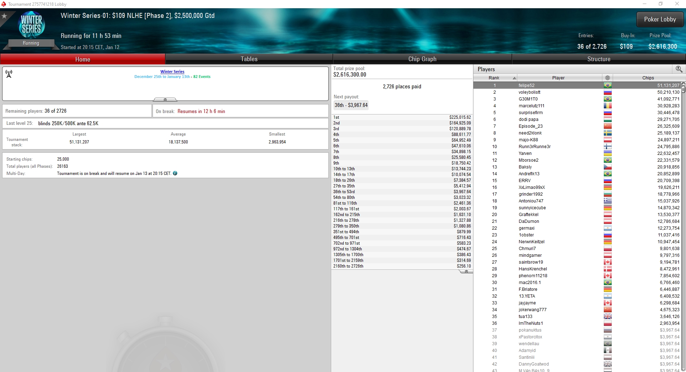
Task: Collapse the Winter Series news panel
Action: [x=165, y=99]
